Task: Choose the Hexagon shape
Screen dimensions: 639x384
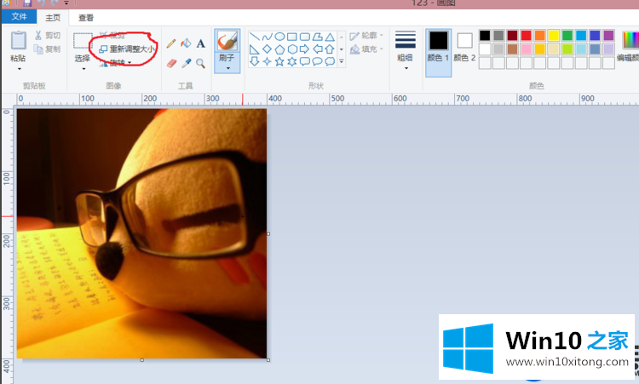Action: 291,49
